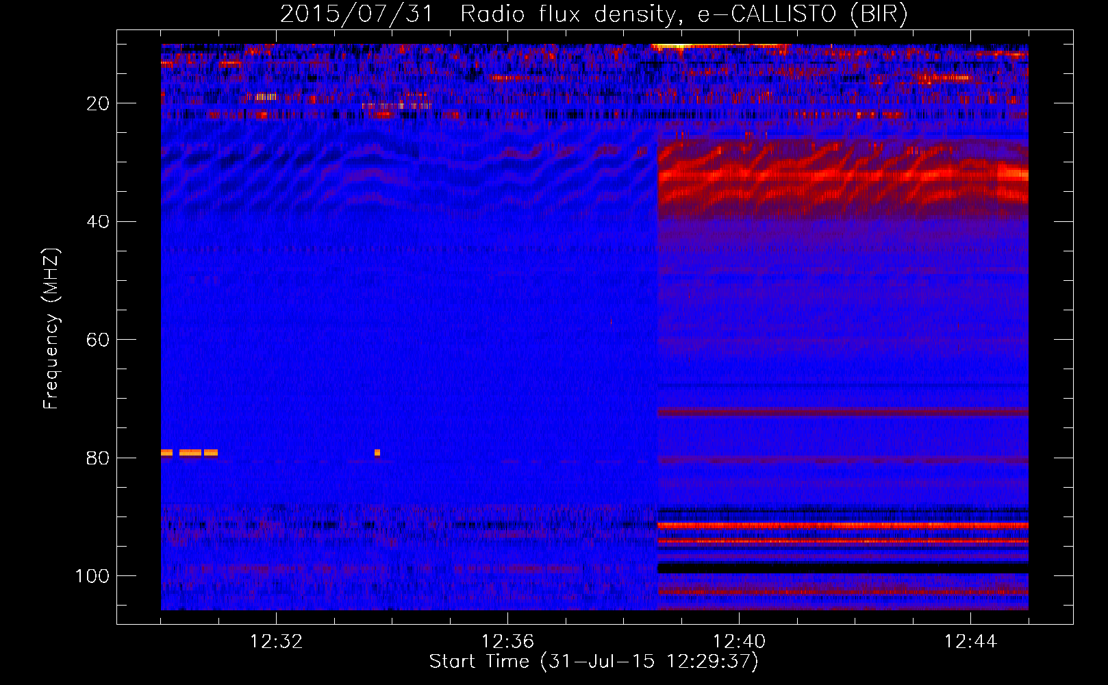
Task: Click the 12:32 time tick label
Action: [x=277, y=642]
